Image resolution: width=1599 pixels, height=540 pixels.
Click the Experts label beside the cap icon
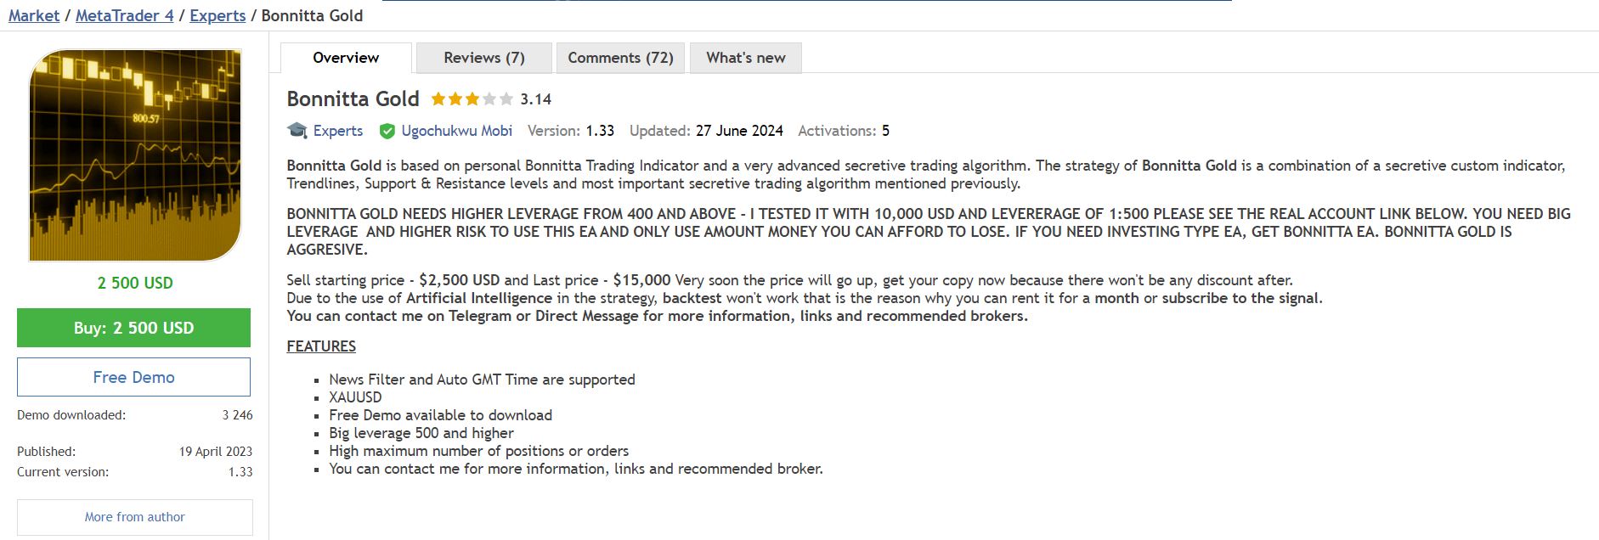(x=337, y=131)
